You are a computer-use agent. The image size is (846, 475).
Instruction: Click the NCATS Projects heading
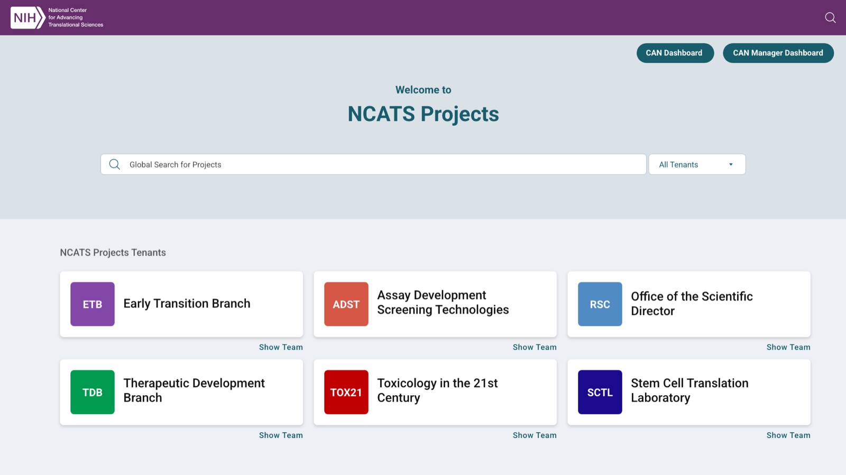point(423,114)
